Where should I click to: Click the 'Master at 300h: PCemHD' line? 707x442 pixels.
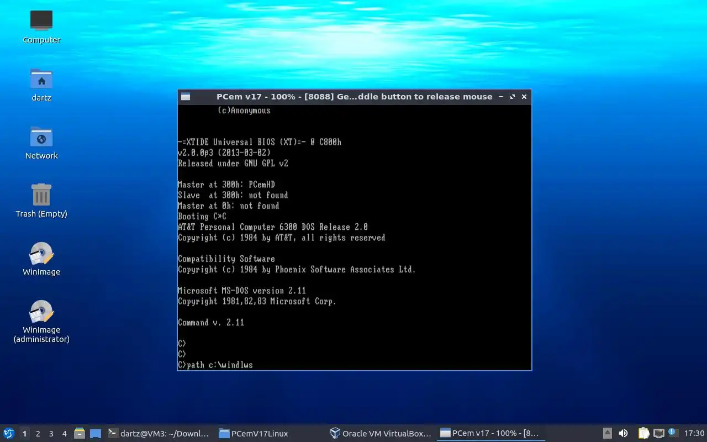point(226,185)
